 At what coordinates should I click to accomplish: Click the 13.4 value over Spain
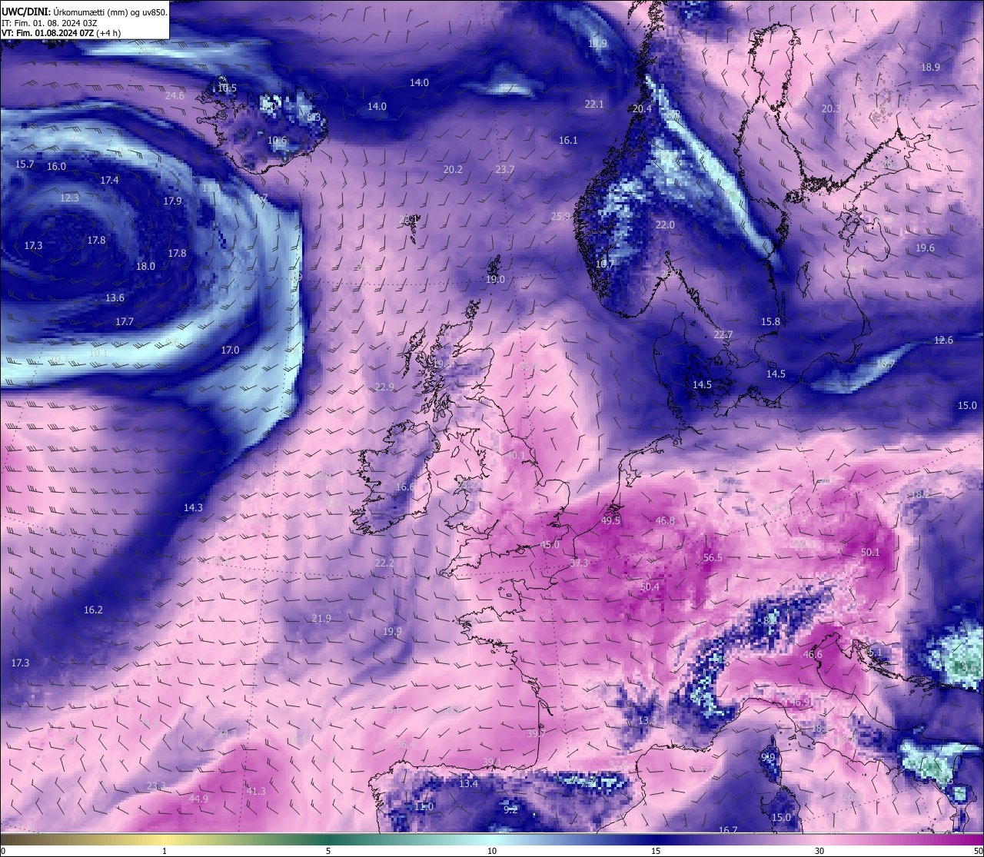click(468, 784)
